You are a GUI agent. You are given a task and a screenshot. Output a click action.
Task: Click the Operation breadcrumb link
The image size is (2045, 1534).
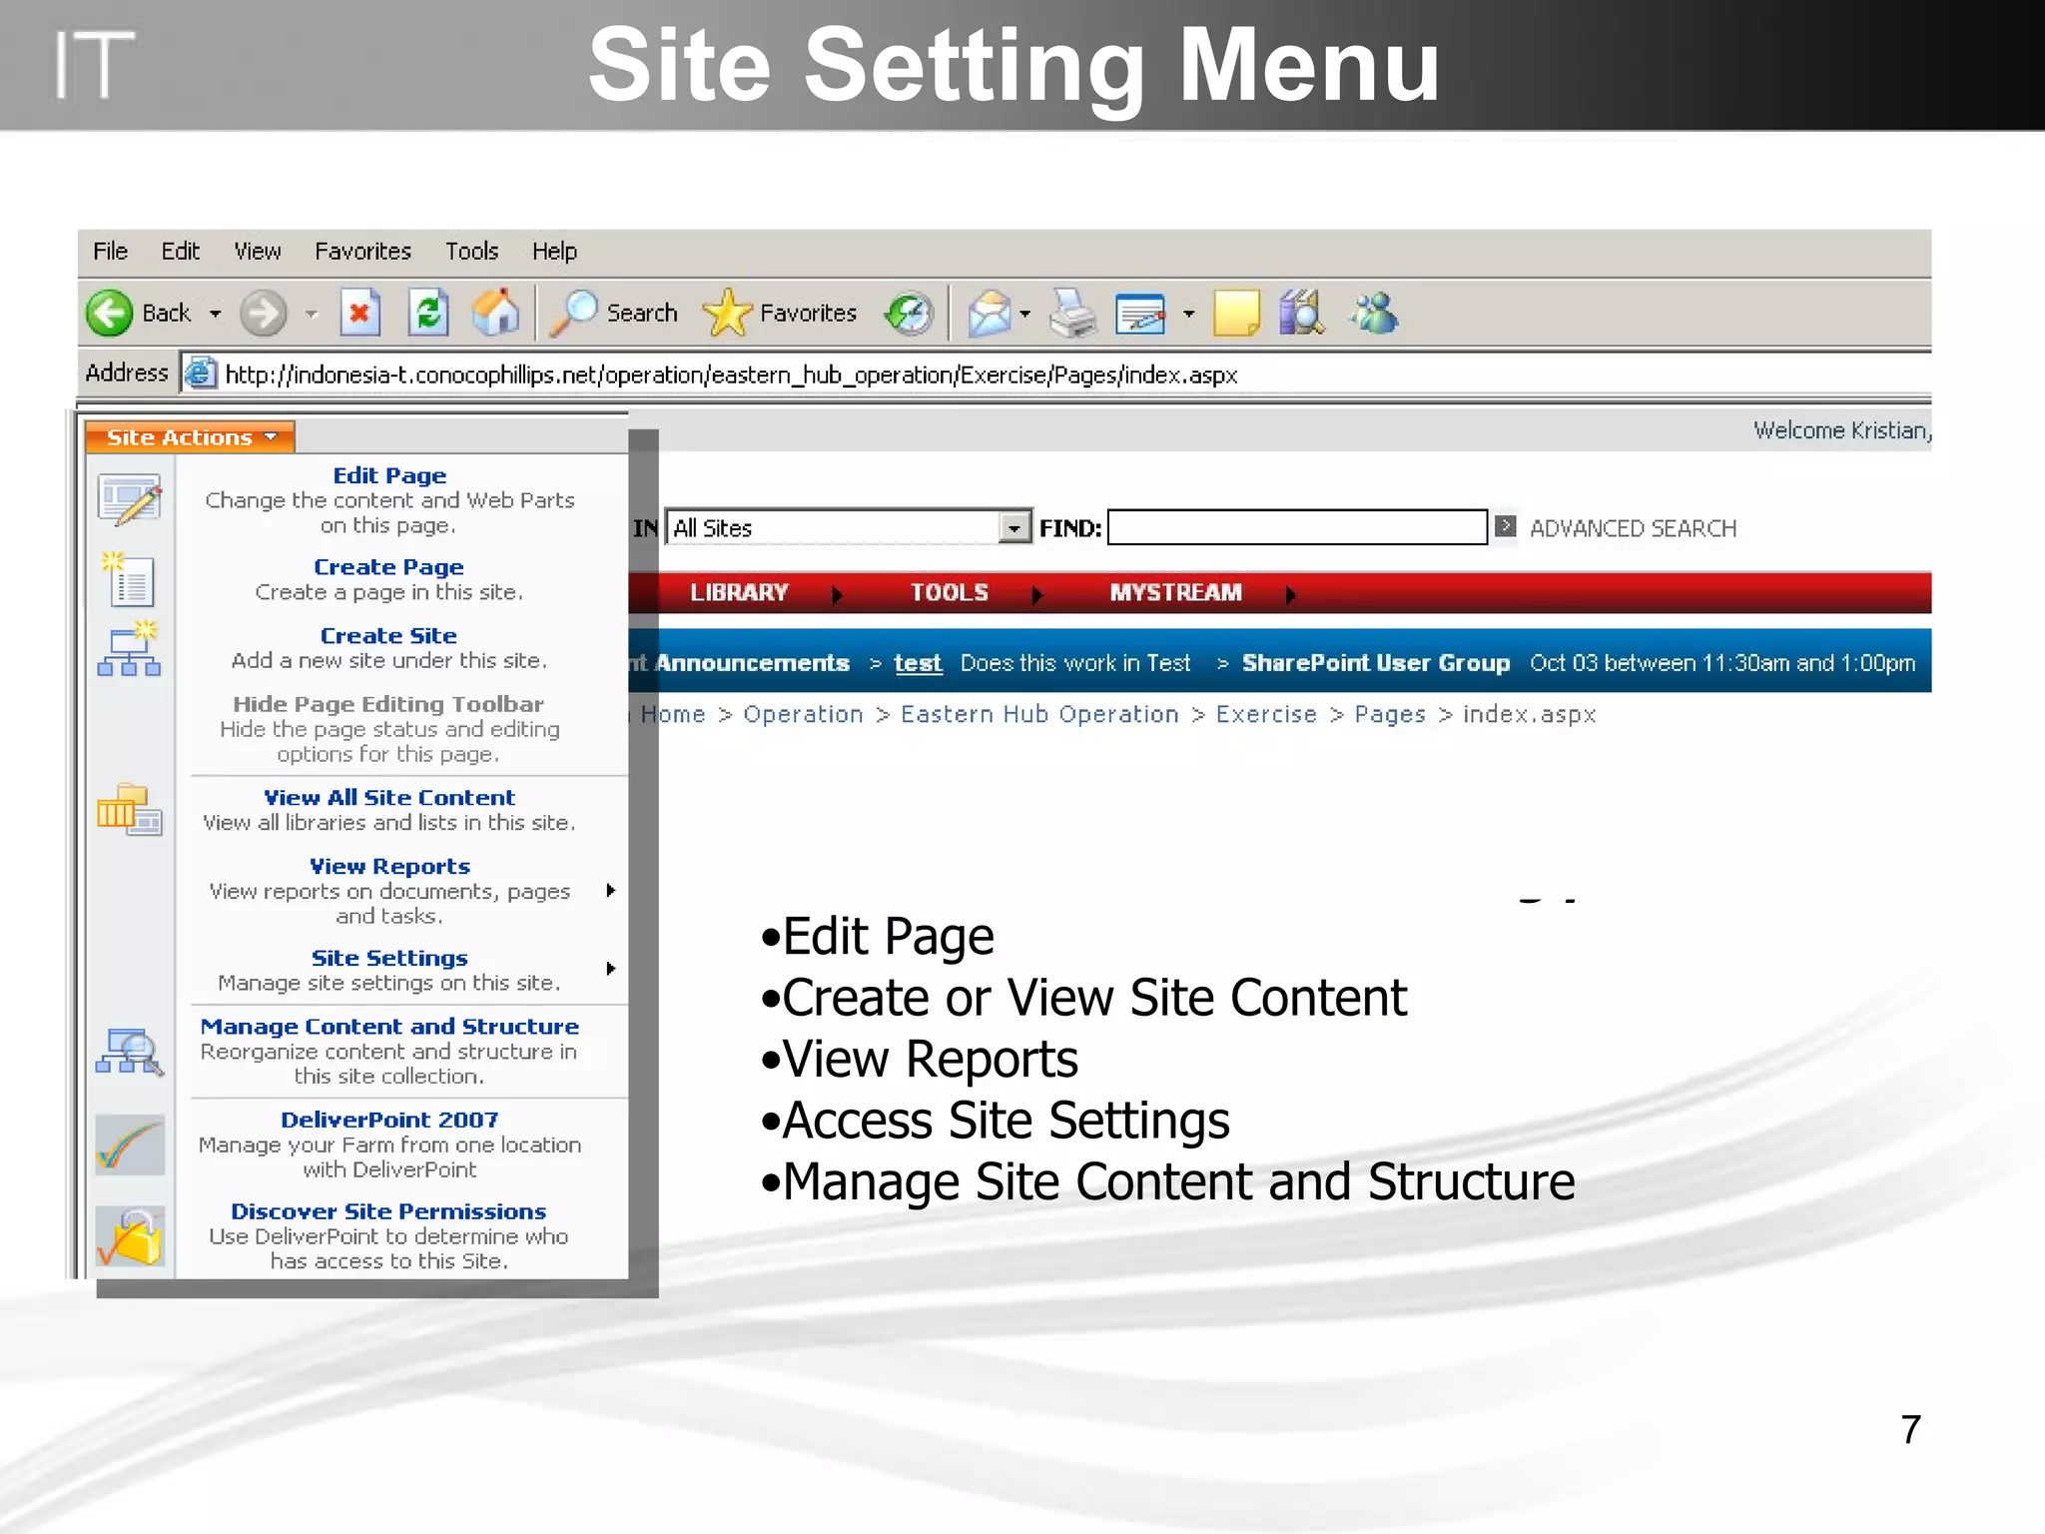803,714
